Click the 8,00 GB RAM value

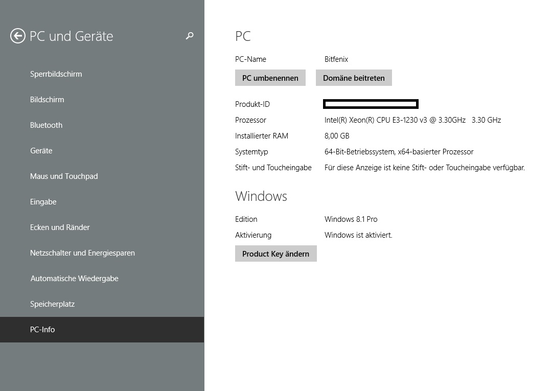point(337,136)
